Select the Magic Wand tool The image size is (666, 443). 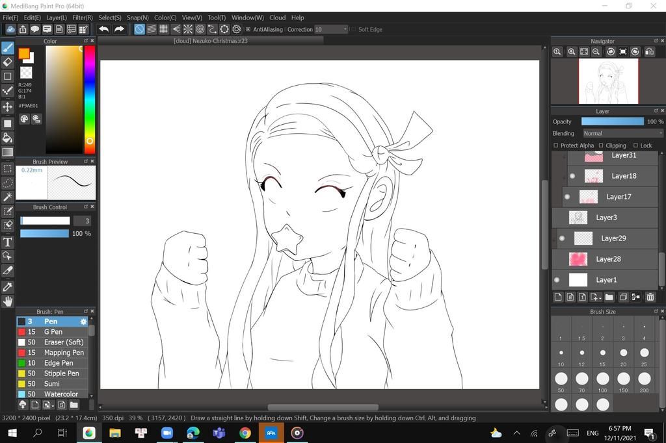[8, 197]
